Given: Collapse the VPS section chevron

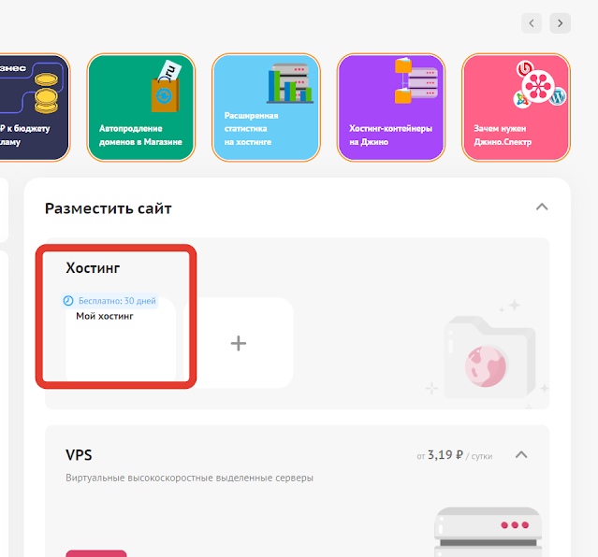Looking at the screenshot, I should [521, 455].
